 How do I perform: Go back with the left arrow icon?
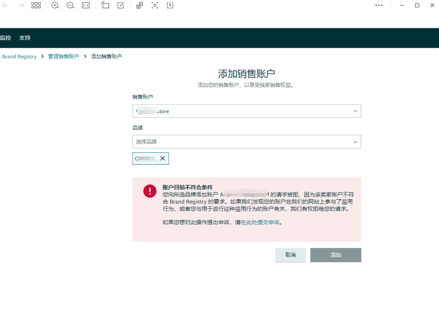(6, 6)
